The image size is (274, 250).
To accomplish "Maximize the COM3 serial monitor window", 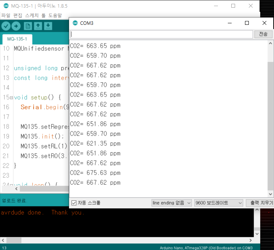I will pyautogui.click(x=247, y=23).
